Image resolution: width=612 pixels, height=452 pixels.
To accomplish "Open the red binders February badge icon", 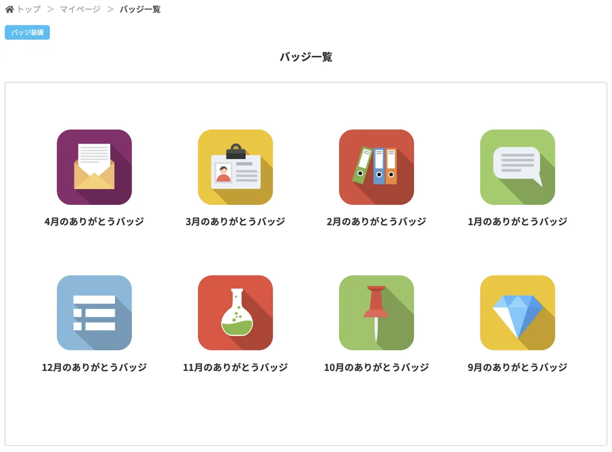I will click(x=376, y=167).
